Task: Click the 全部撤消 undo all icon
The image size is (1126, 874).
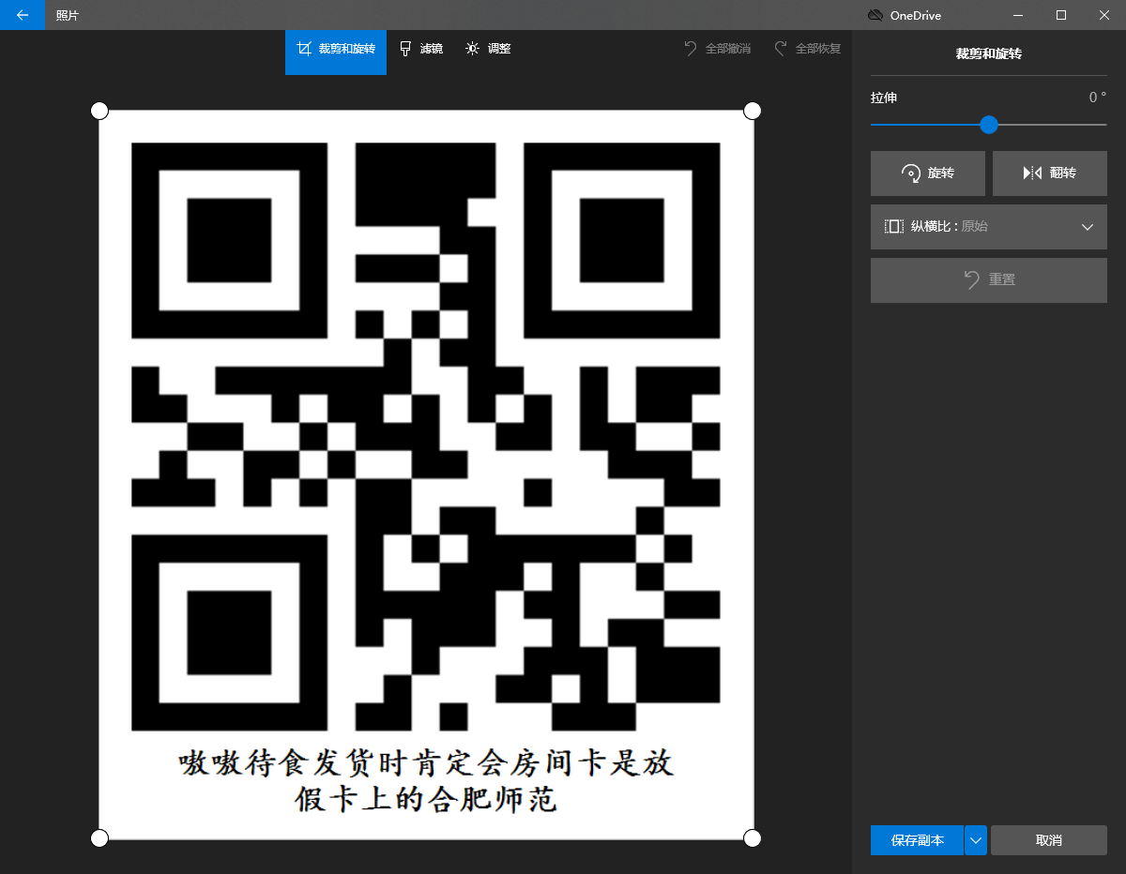Action: 689,48
